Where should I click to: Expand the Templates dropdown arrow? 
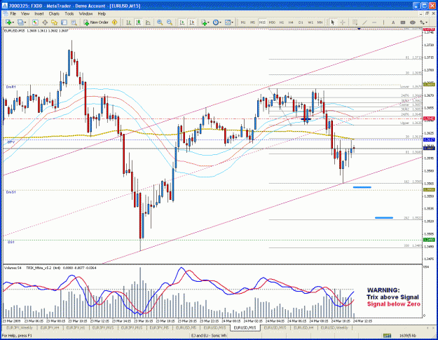[x=233, y=22]
